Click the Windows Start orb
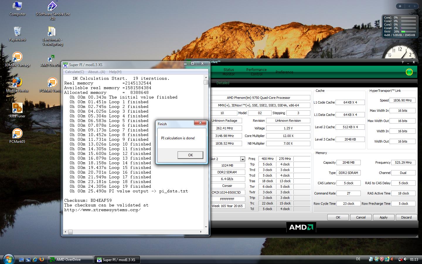This screenshot has width=422, height=264. click(x=8, y=259)
